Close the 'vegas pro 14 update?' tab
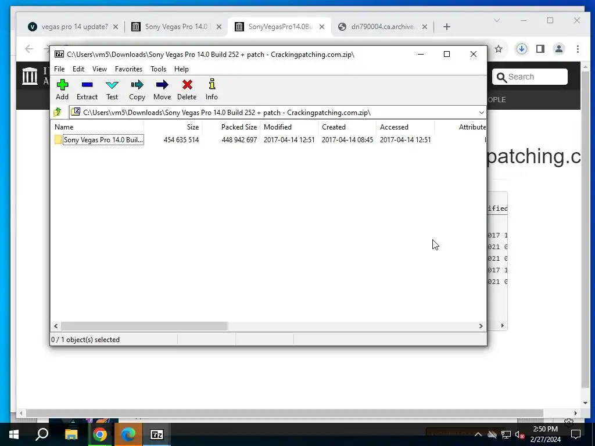Screen dimensions: 595x446 tap(116, 27)
